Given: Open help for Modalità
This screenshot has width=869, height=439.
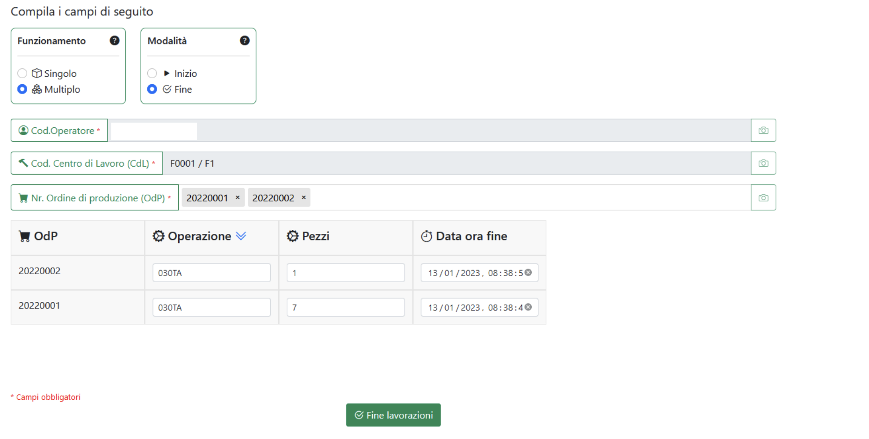Looking at the screenshot, I should [245, 41].
